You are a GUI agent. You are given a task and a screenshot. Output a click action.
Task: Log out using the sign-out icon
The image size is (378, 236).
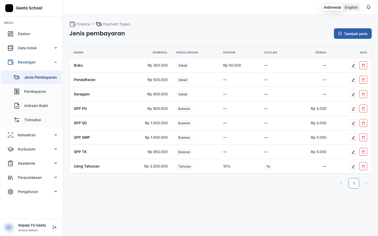[55, 227]
